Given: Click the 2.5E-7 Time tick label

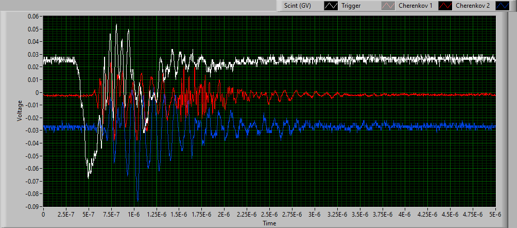Looking at the screenshot, I should tap(66, 214).
